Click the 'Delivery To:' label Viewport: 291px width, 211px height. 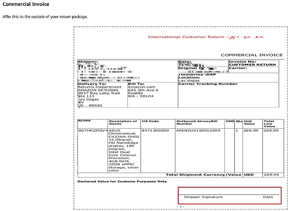(92, 84)
